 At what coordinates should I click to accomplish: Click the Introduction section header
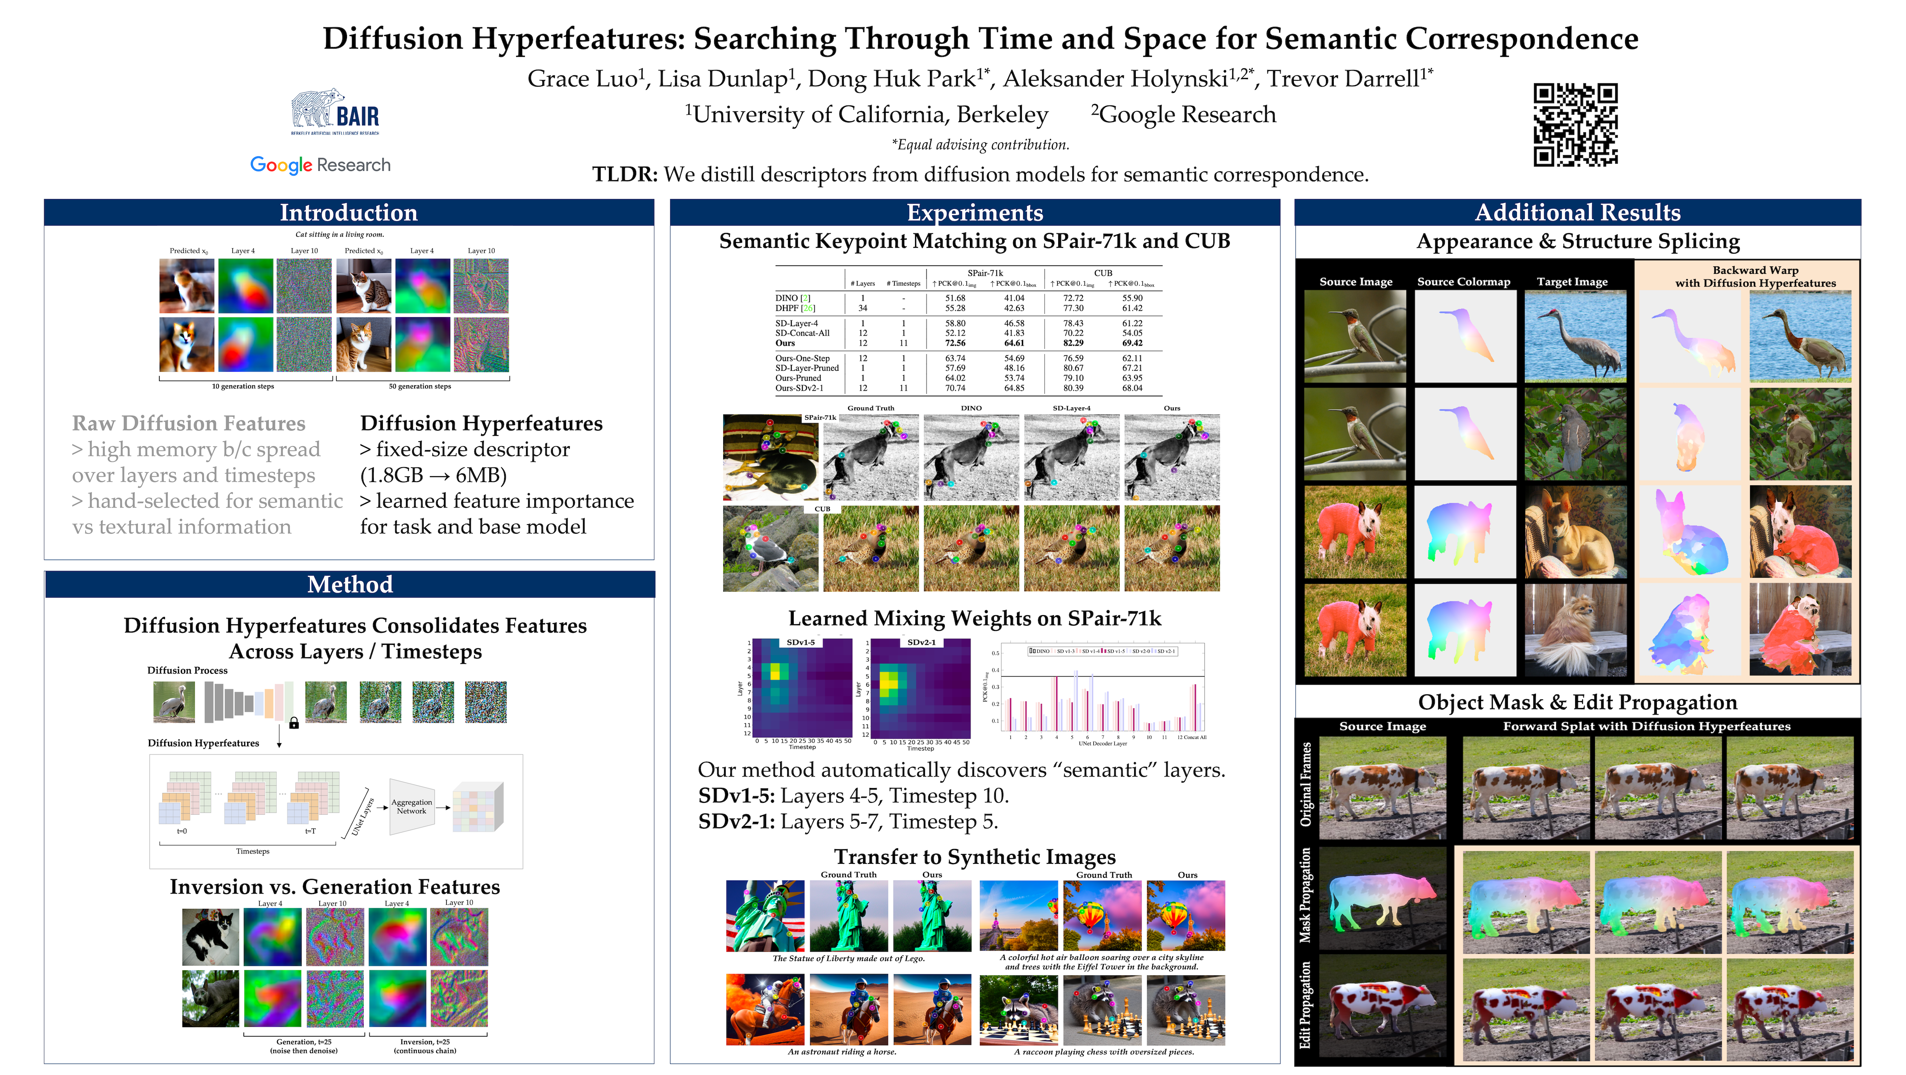[x=349, y=212]
